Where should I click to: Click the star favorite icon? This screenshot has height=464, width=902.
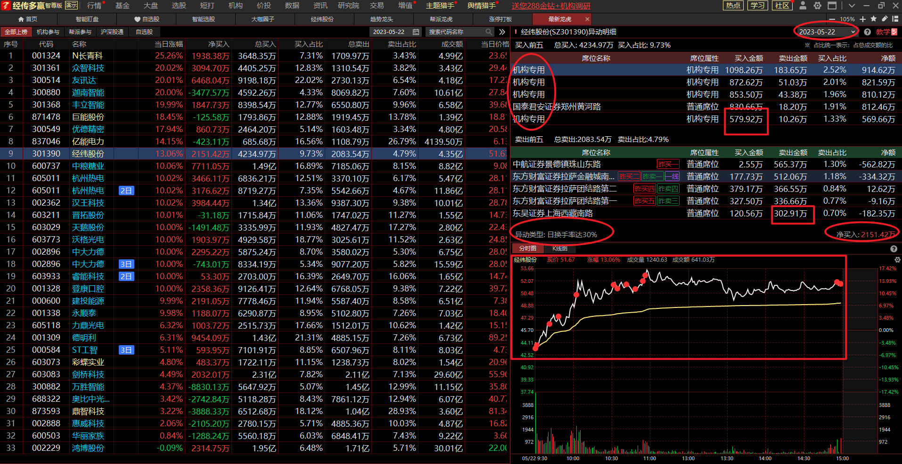pos(873,19)
